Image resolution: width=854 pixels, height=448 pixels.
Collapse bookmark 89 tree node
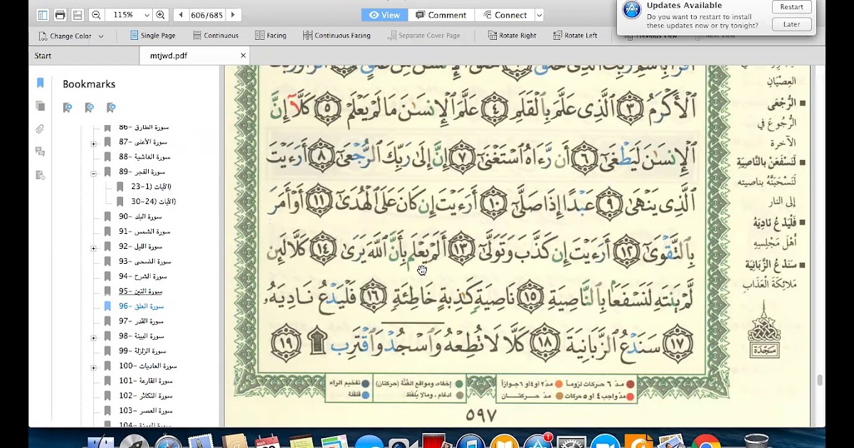click(93, 173)
